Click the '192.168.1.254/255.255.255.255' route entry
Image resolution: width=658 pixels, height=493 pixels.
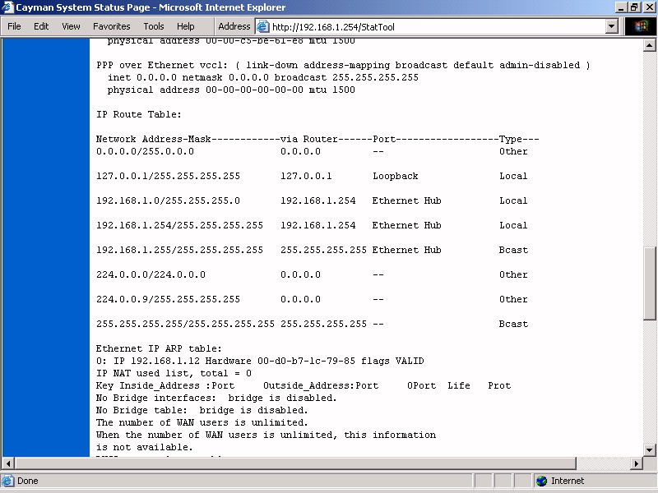pyautogui.click(x=179, y=225)
